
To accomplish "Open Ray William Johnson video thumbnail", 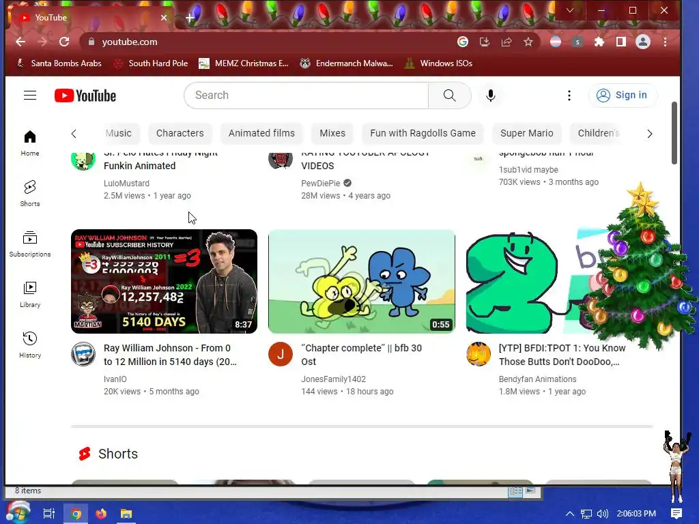I will 164,281.
